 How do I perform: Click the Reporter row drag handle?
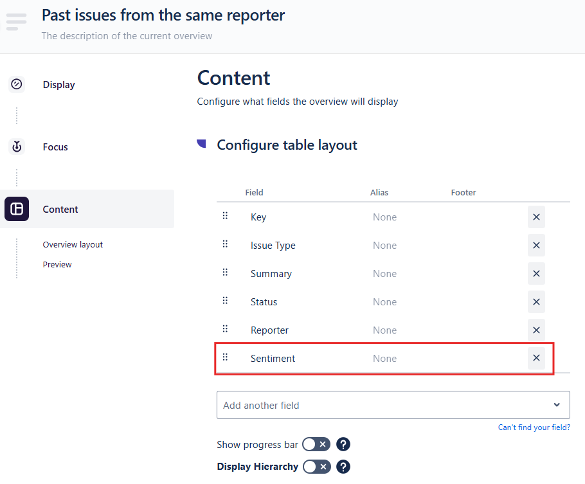click(225, 329)
